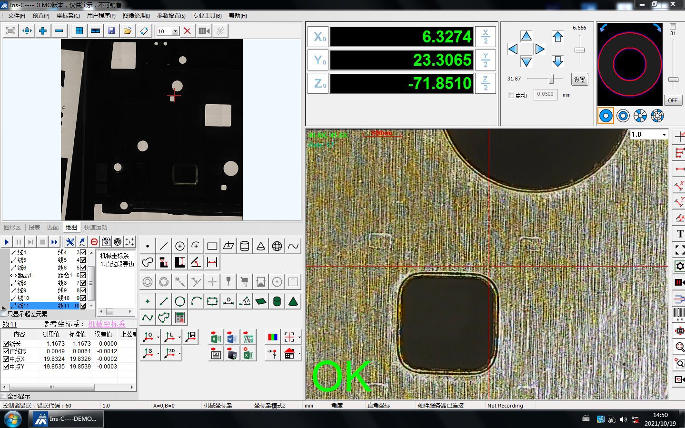This screenshot has height=428, width=685.
Task: Uncheck the 直线度 result checkbox
Action: pyautogui.click(x=6, y=351)
